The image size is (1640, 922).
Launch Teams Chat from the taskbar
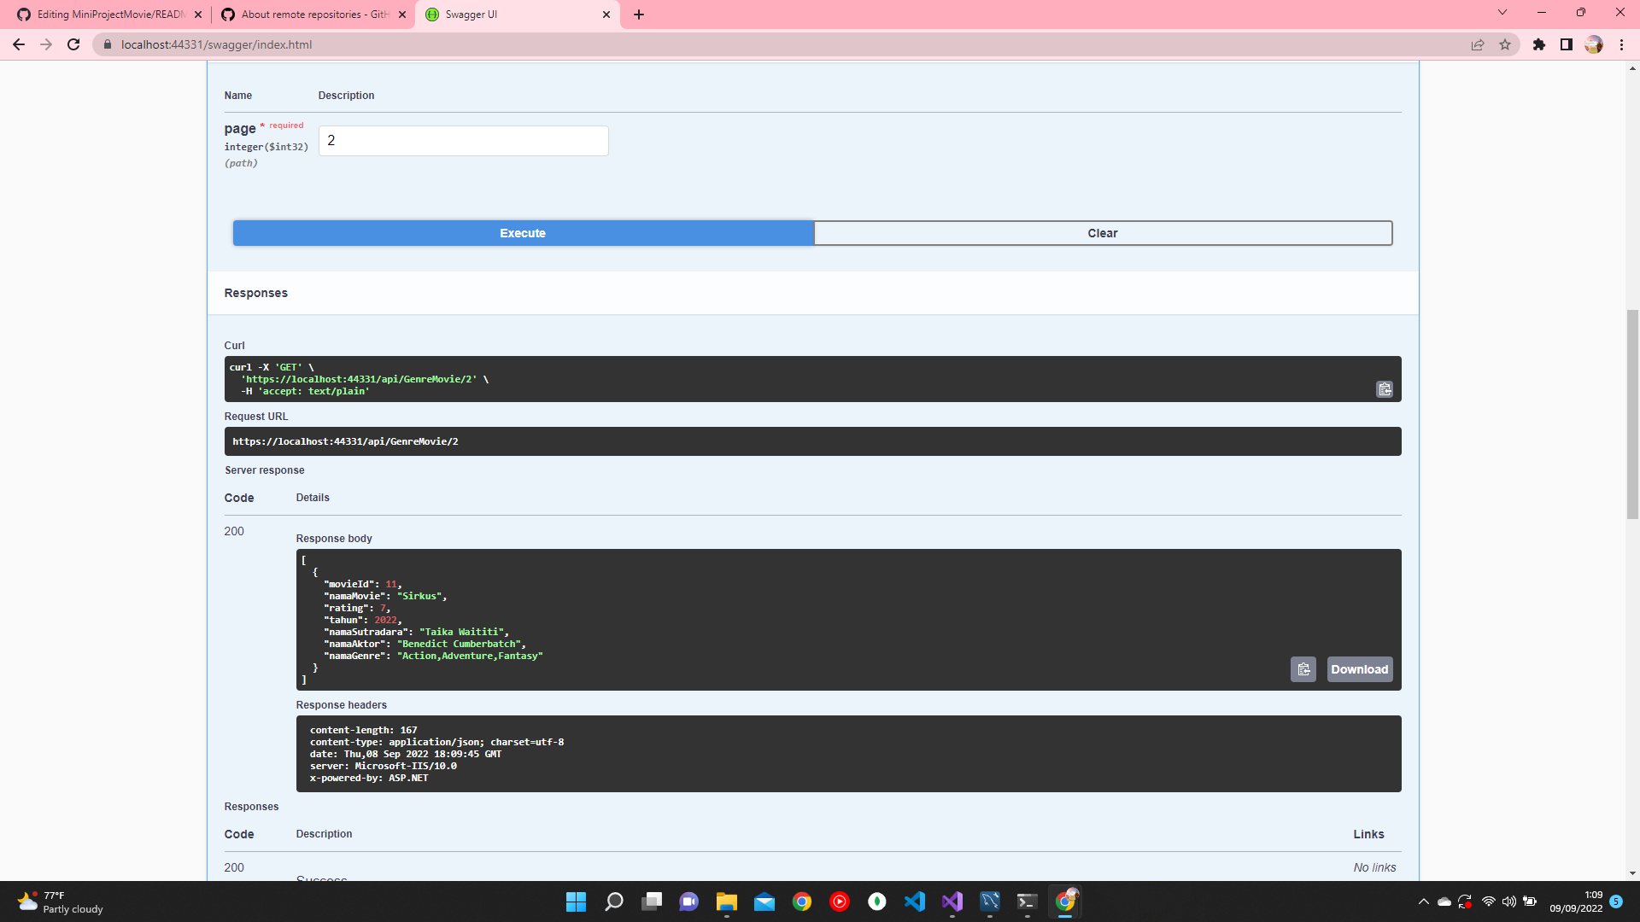click(689, 902)
